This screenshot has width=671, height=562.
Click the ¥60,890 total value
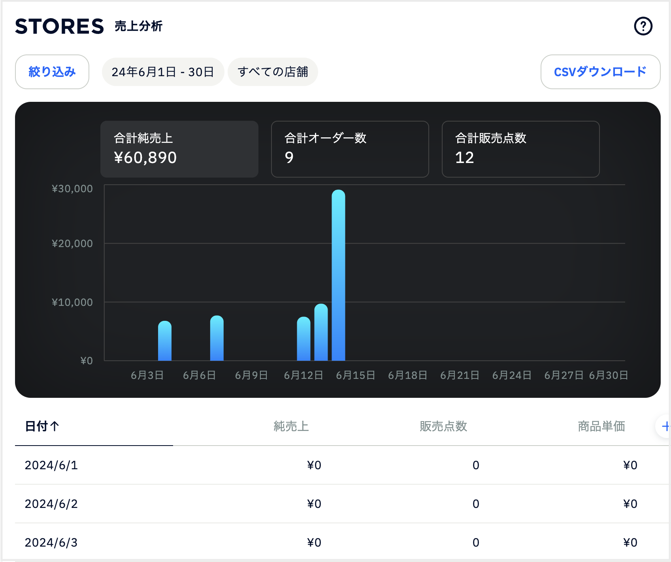(x=145, y=158)
